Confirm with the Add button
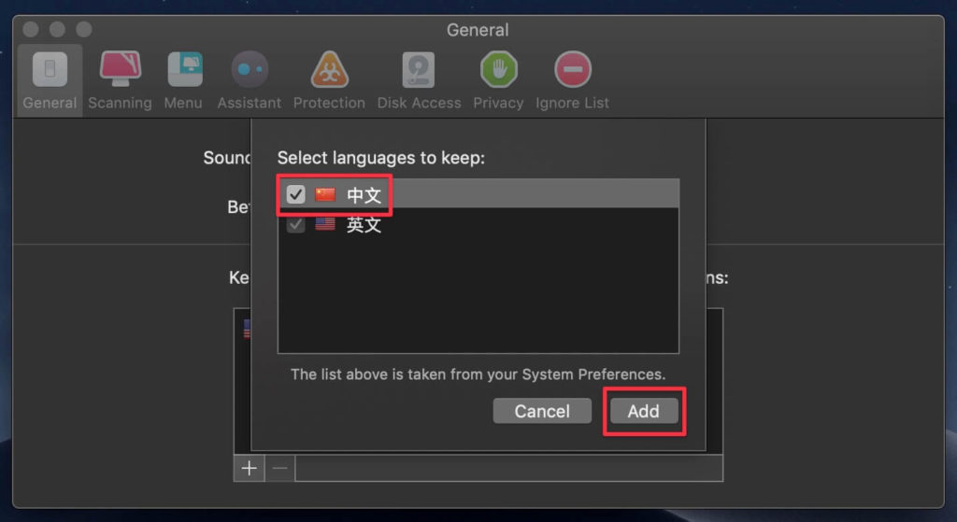957x522 pixels. [x=643, y=411]
